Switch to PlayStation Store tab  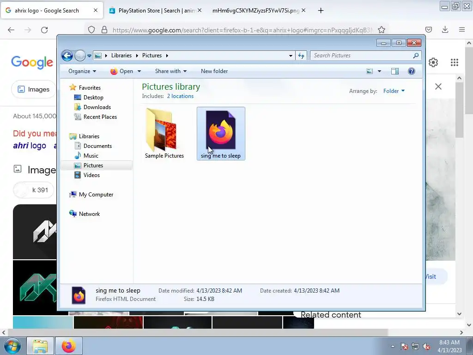[155, 11]
